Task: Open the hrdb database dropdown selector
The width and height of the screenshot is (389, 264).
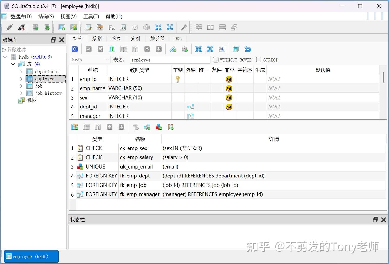Action: point(107,60)
